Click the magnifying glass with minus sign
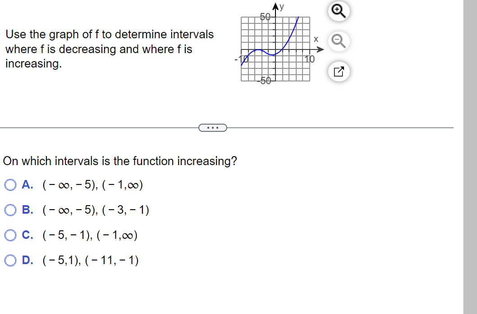477x314 pixels. [x=339, y=41]
